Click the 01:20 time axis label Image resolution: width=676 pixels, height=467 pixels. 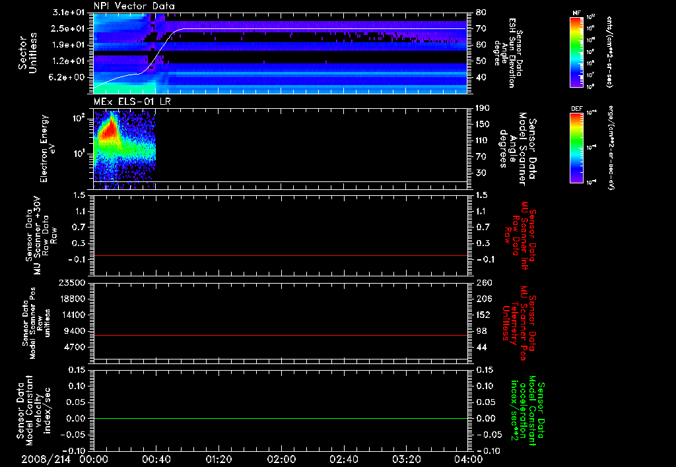(x=219, y=459)
